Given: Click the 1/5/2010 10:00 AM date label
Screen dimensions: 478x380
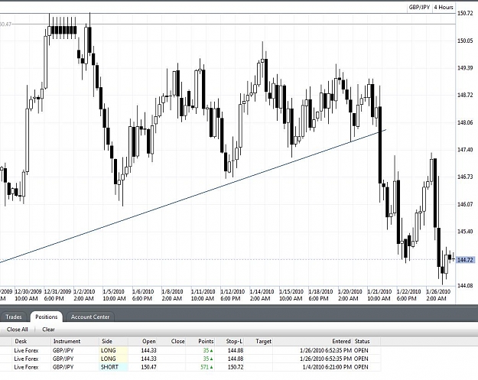Looking at the screenshot, I should pyautogui.click(x=114, y=295).
